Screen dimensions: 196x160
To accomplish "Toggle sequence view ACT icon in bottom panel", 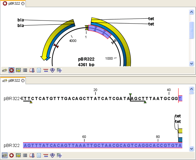I will tap(4, 155).
